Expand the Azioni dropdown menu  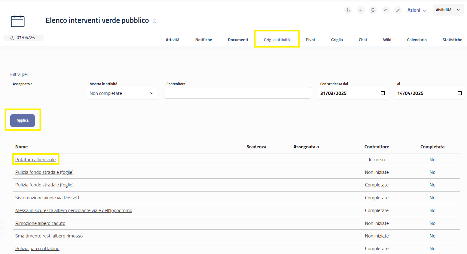pos(417,10)
